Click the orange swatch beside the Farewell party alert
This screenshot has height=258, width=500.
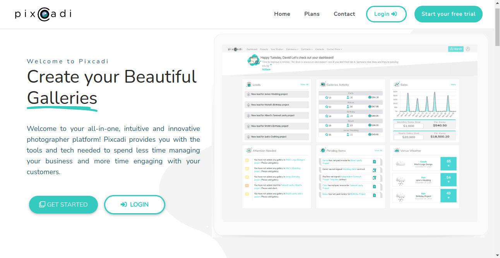247,186
